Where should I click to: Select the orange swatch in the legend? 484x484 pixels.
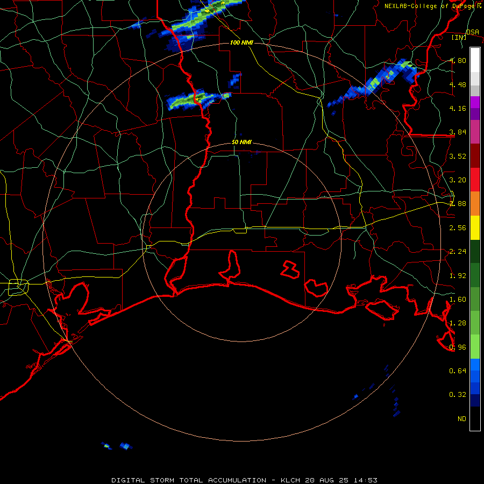pyautogui.click(x=475, y=204)
